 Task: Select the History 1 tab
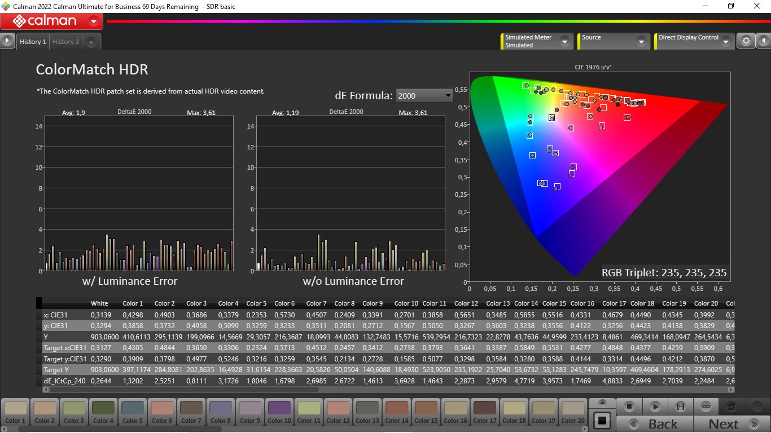click(33, 42)
